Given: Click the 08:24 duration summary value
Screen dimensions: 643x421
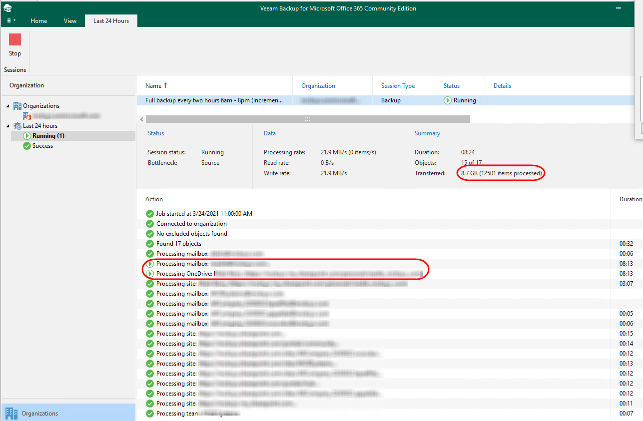Looking at the screenshot, I should [469, 152].
